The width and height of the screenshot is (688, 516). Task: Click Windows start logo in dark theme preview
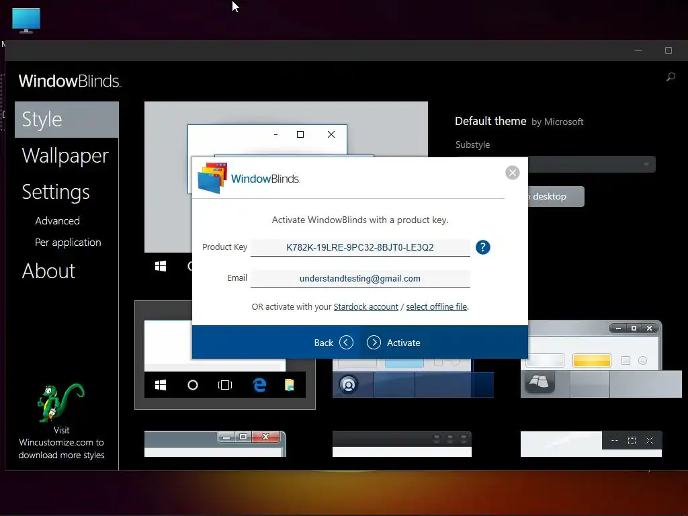pos(161,385)
